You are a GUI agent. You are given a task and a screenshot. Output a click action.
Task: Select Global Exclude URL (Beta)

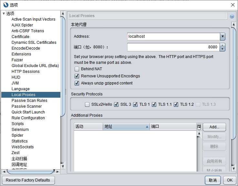pyautogui.click(x=35, y=66)
